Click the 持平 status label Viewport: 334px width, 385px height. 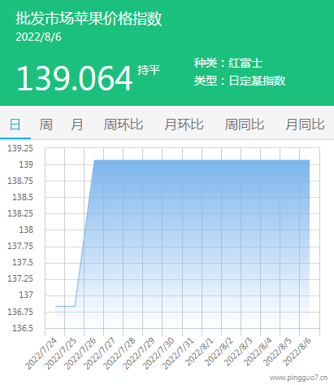point(149,70)
